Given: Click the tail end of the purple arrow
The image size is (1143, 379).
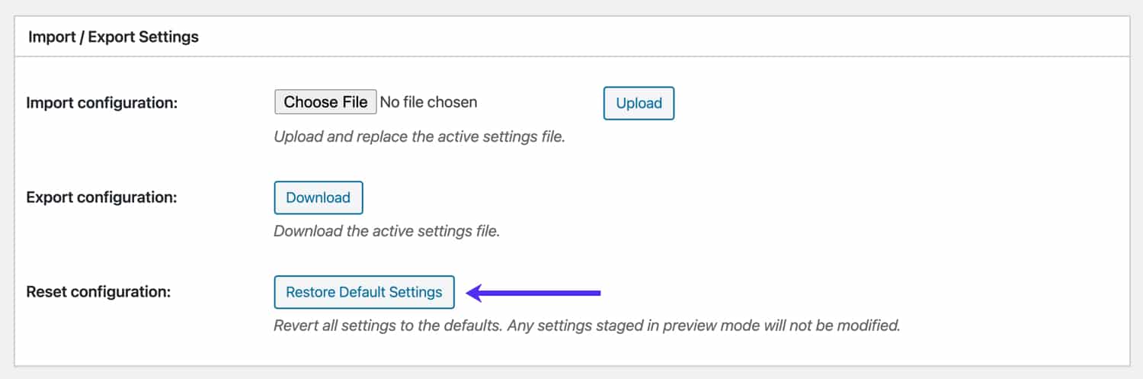Looking at the screenshot, I should click(x=597, y=292).
